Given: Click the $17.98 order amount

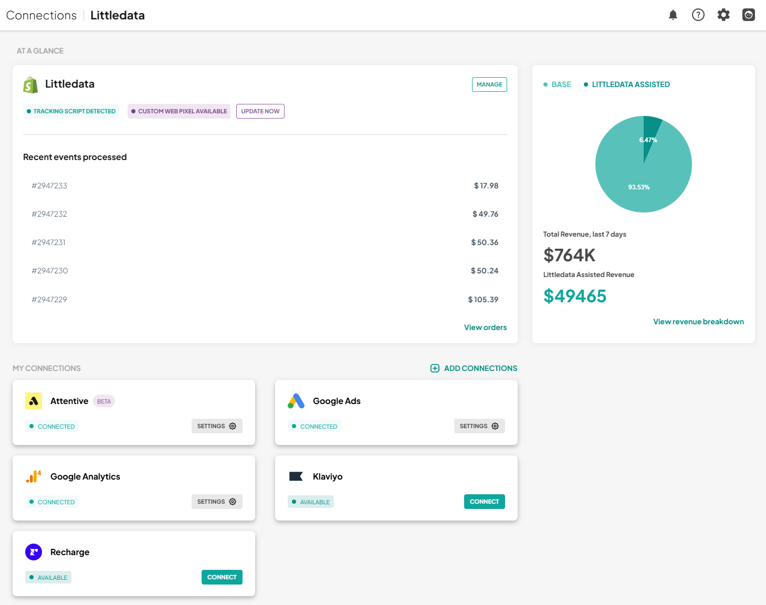Looking at the screenshot, I should click(486, 186).
